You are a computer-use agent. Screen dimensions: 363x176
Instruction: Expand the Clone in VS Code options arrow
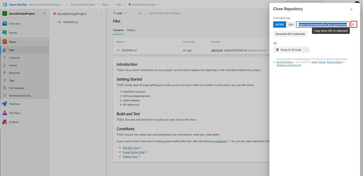[307, 50]
